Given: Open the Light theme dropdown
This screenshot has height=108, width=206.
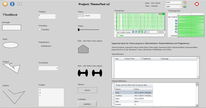Looking at the screenshot, I should pos(173,6).
